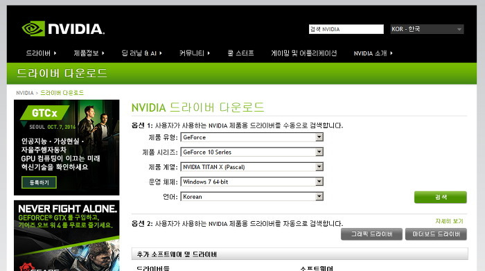
Task: Open the KOR - 한국 region dropdown
Action: click(427, 29)
